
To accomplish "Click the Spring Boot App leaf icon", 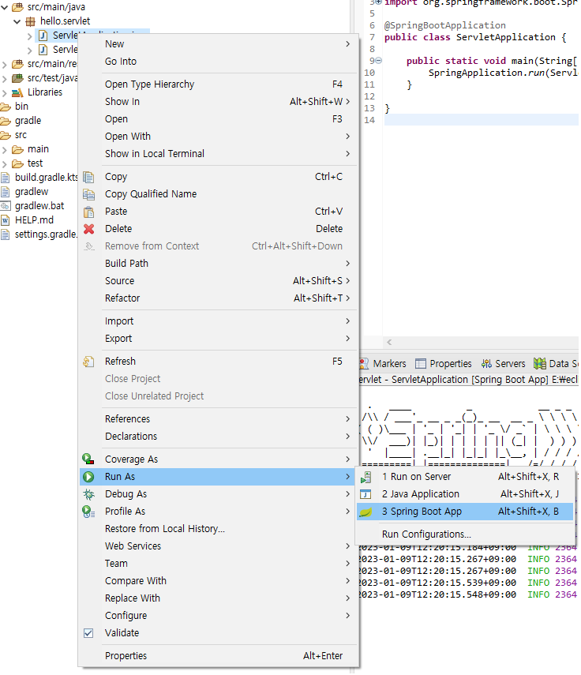I will (365, 512).
